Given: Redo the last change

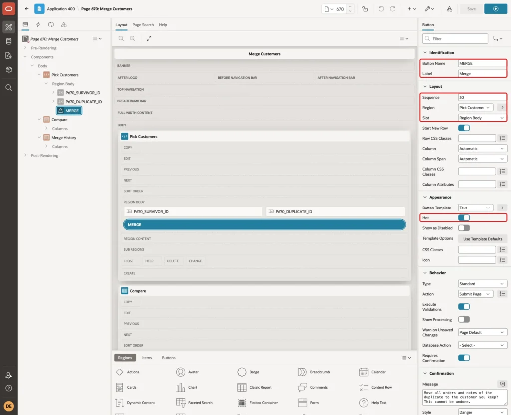Looking at the screenshot, I should (x=392, y=9).
